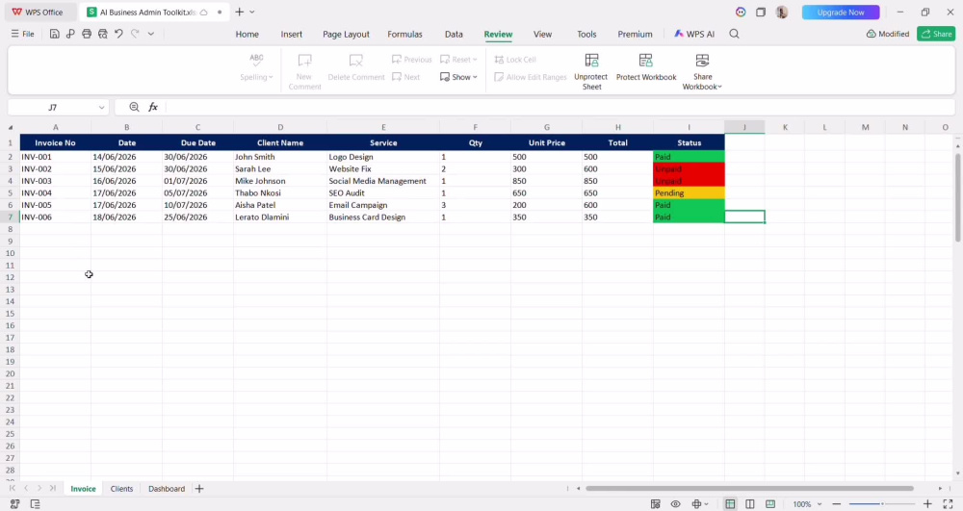Image resolution: width=963 pixels, height=511 pixels.
Task: Toggle eye protection mode icon
Action: pos(676,504)
